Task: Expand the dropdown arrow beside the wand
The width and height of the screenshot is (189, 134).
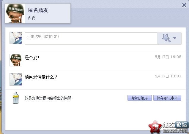Action: click(175, 38)
